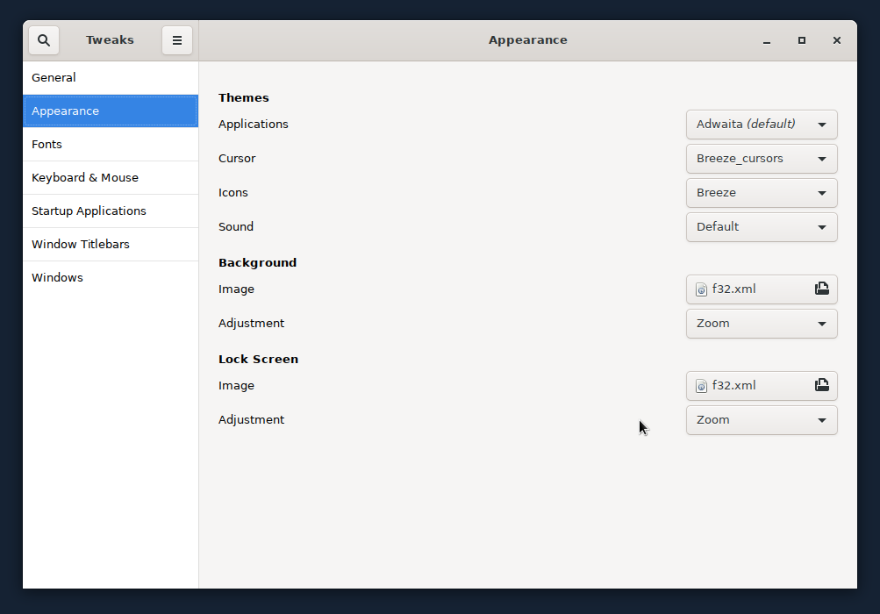880x614 pixels.
Task: Open Startup Applications section
Action: (x=111, y=211)
